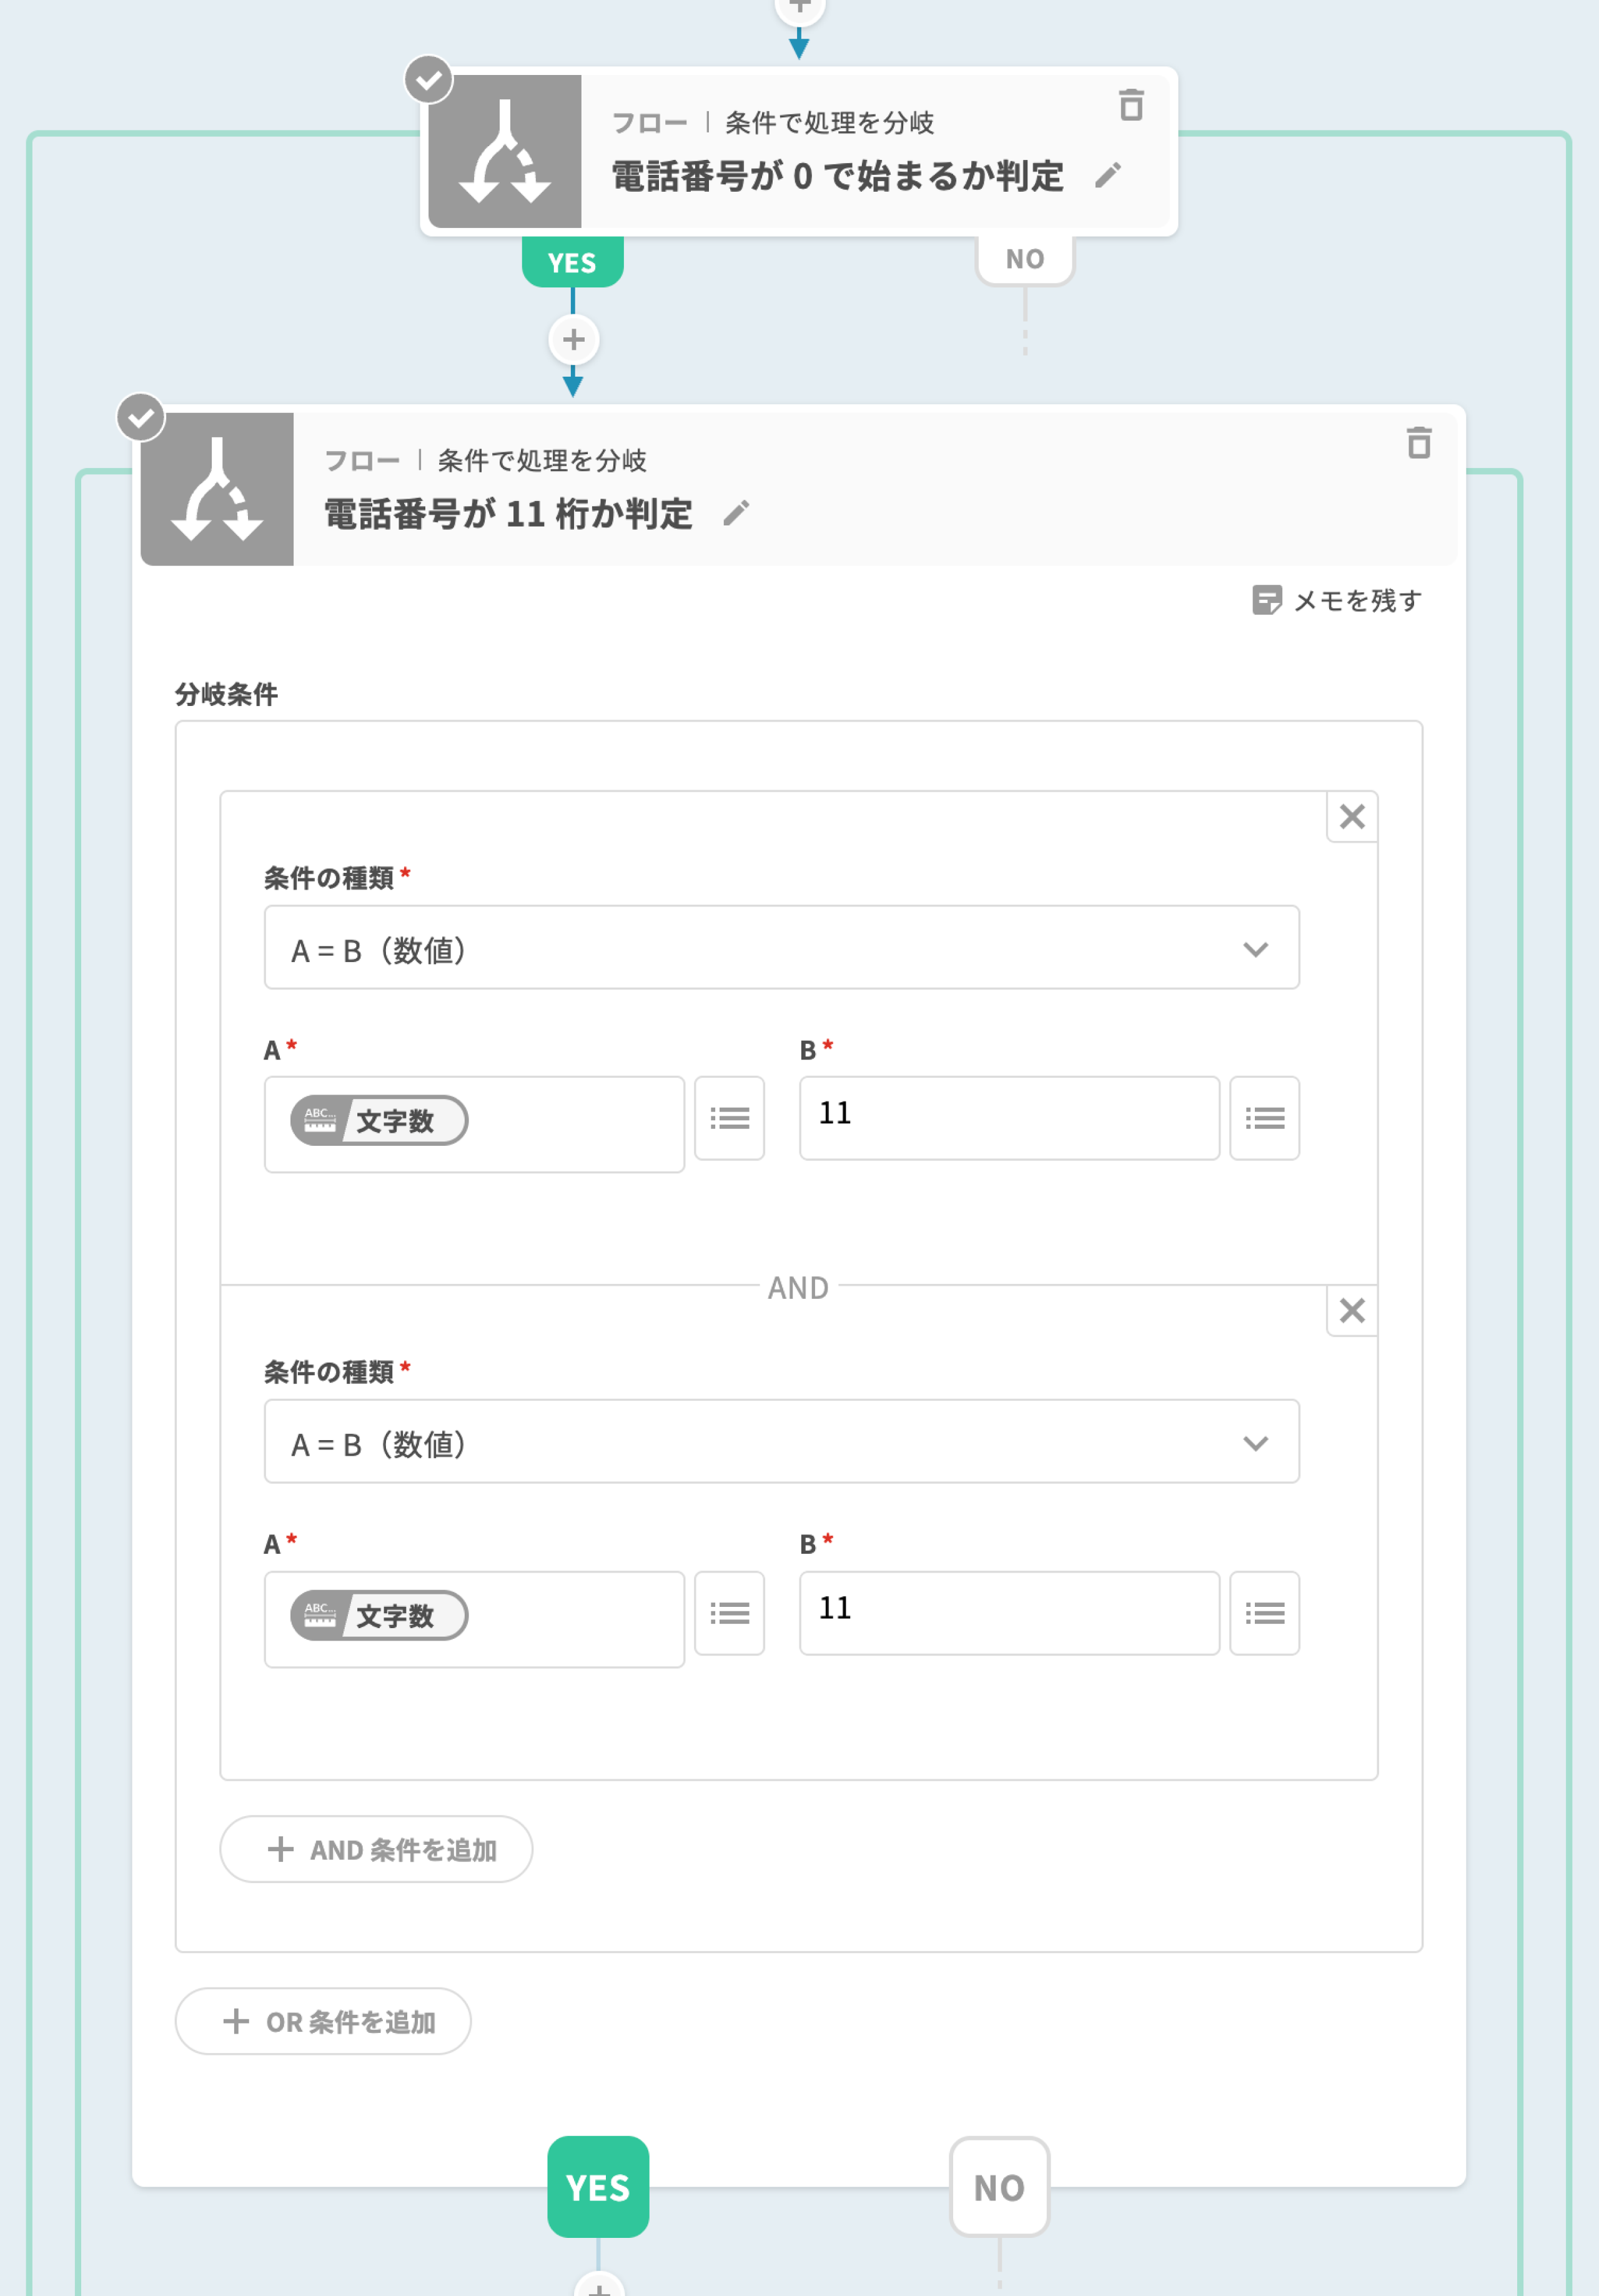Open variable list for first B field
The width and height of the screenshot is (1599, 2296).
coord(1264,1118)
